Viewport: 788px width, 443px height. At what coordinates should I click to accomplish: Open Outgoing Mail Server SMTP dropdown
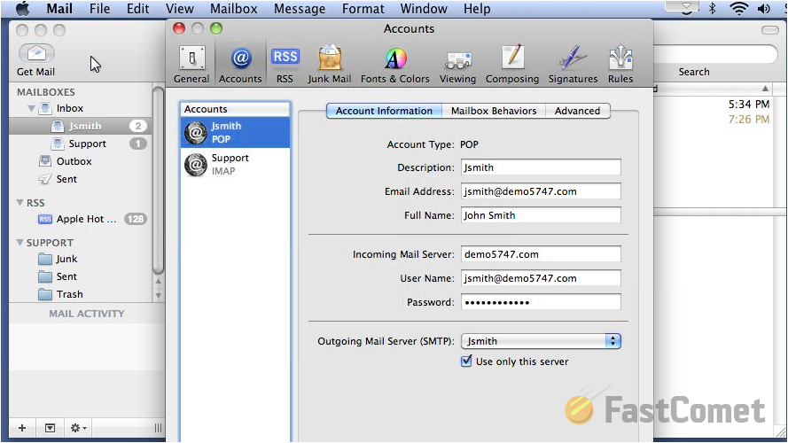tap(541, 341)
